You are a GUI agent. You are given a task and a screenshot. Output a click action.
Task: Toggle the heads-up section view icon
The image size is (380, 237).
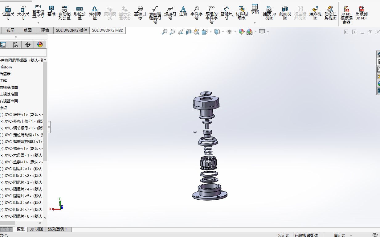[189, 32]
